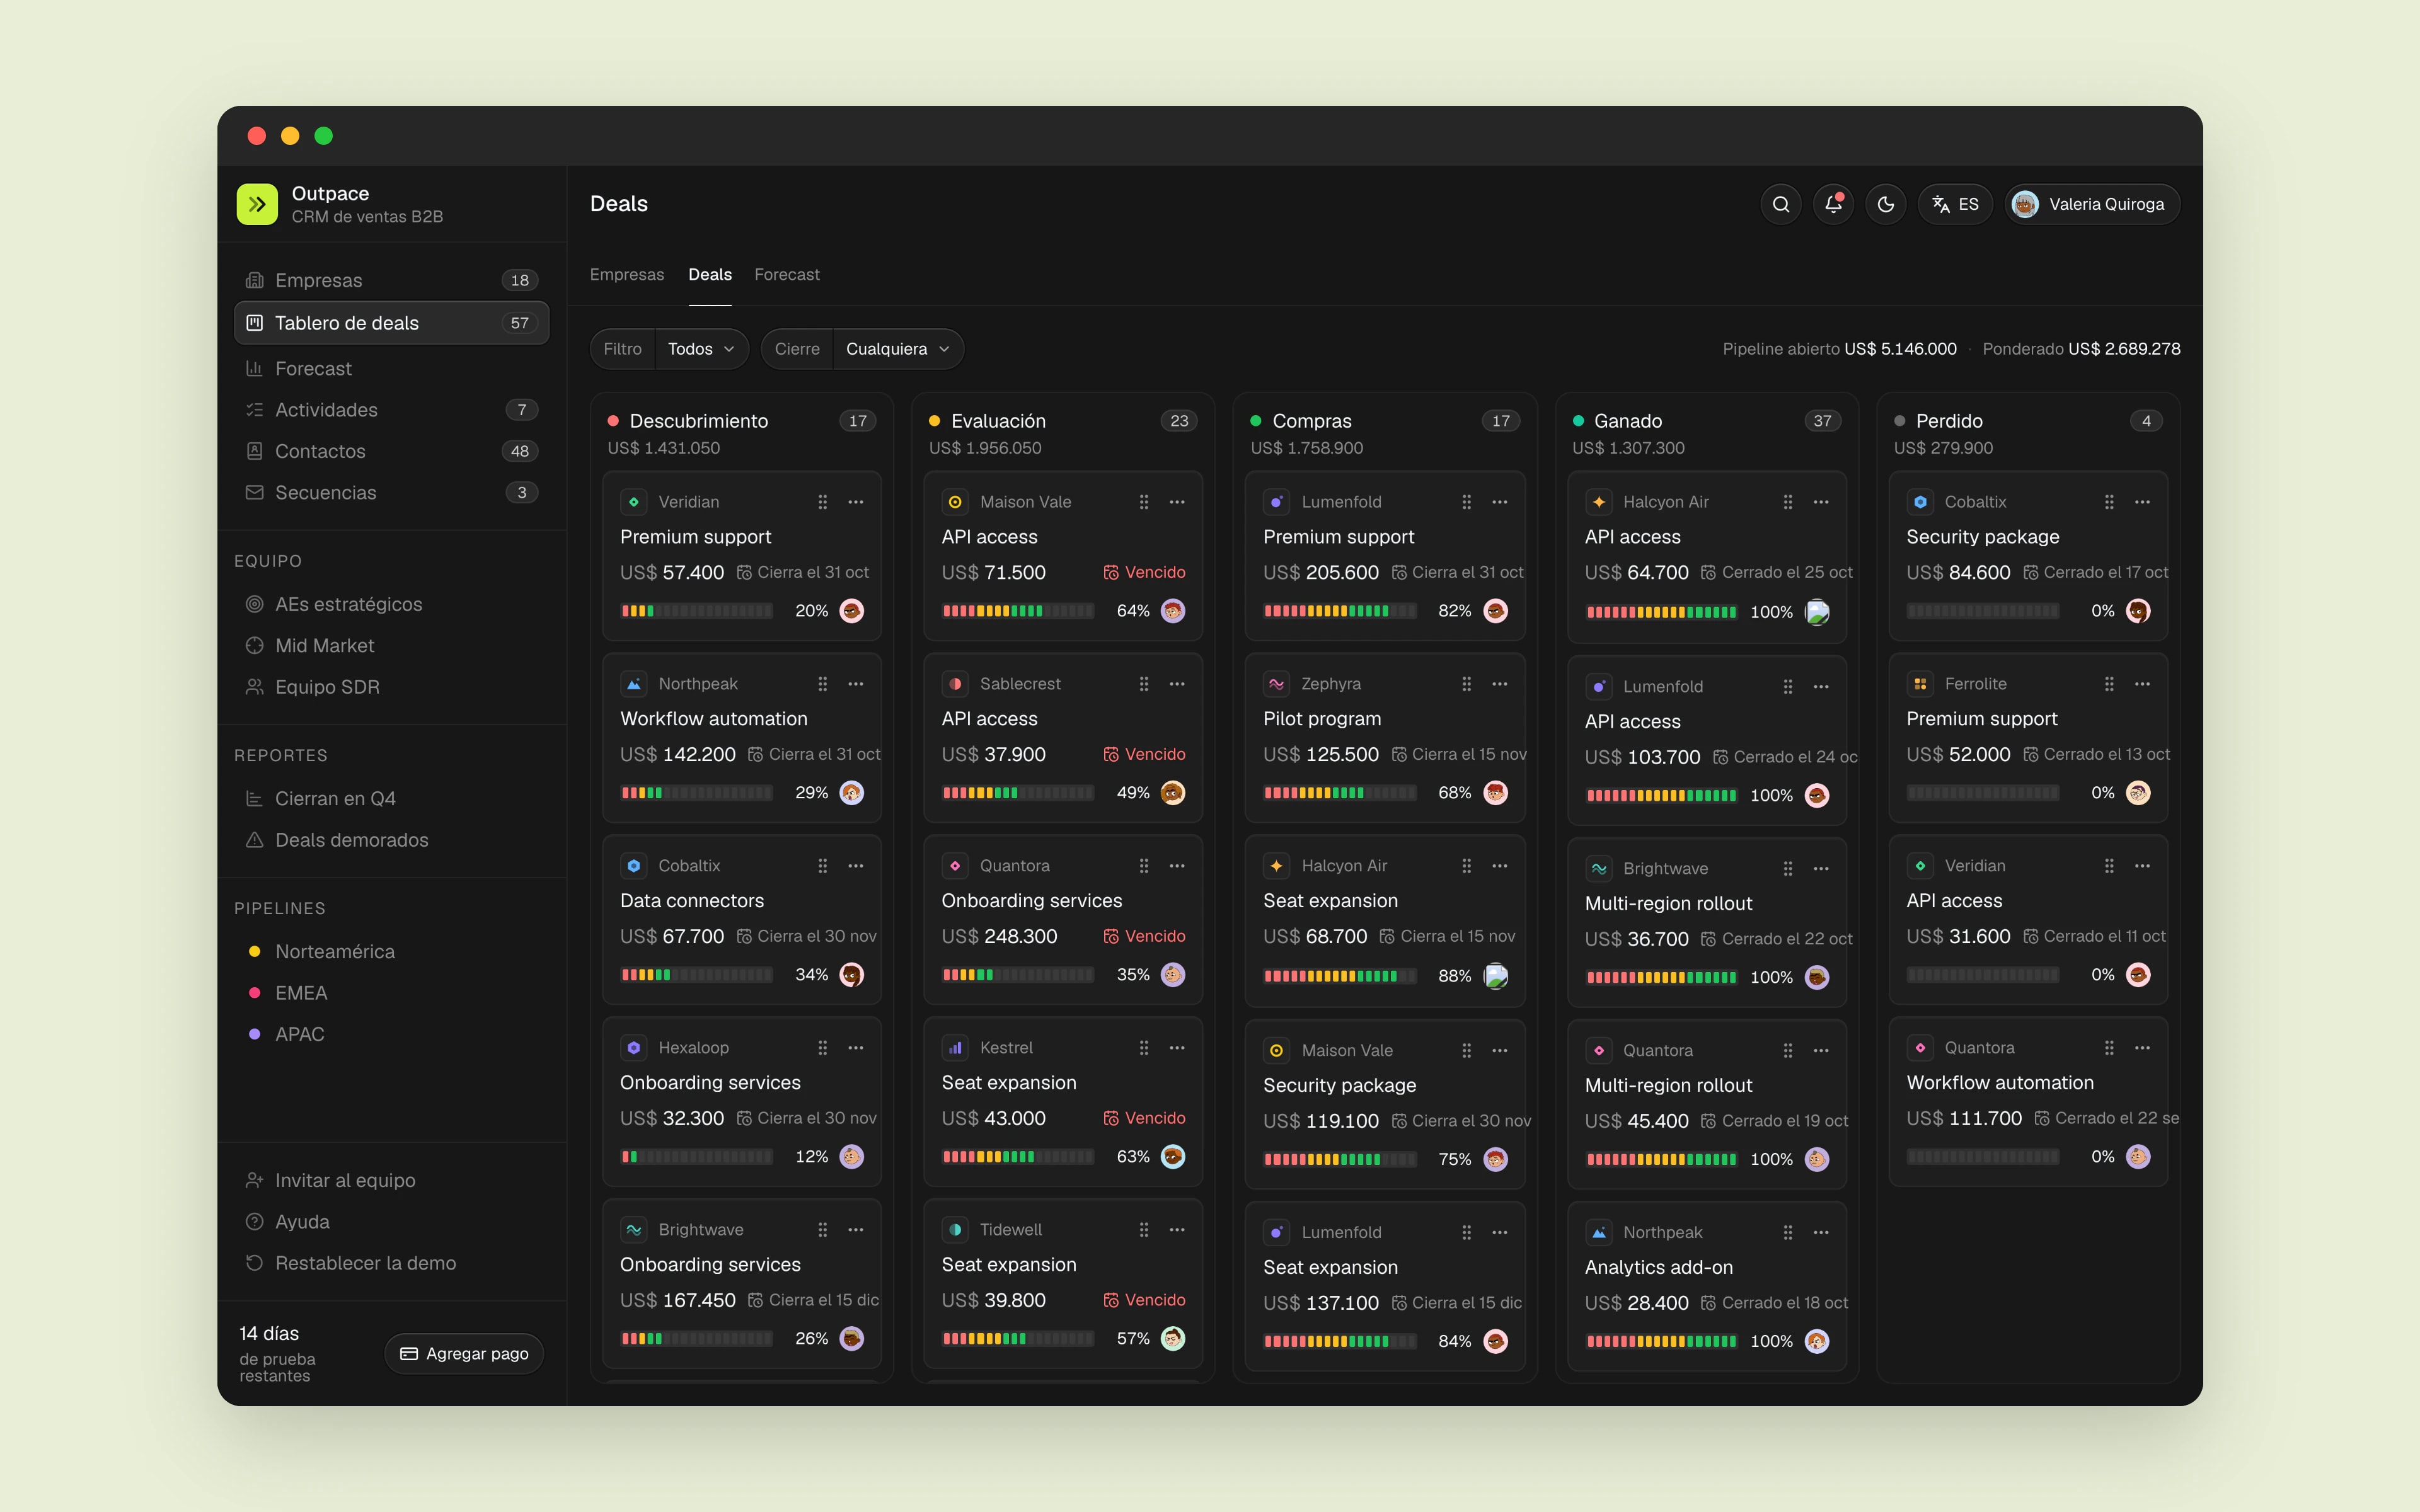This screenshot has width=2420, height=1512.
Task: Open Valeria Quiroga profile menu
Action: click(x=2092, y=204)
